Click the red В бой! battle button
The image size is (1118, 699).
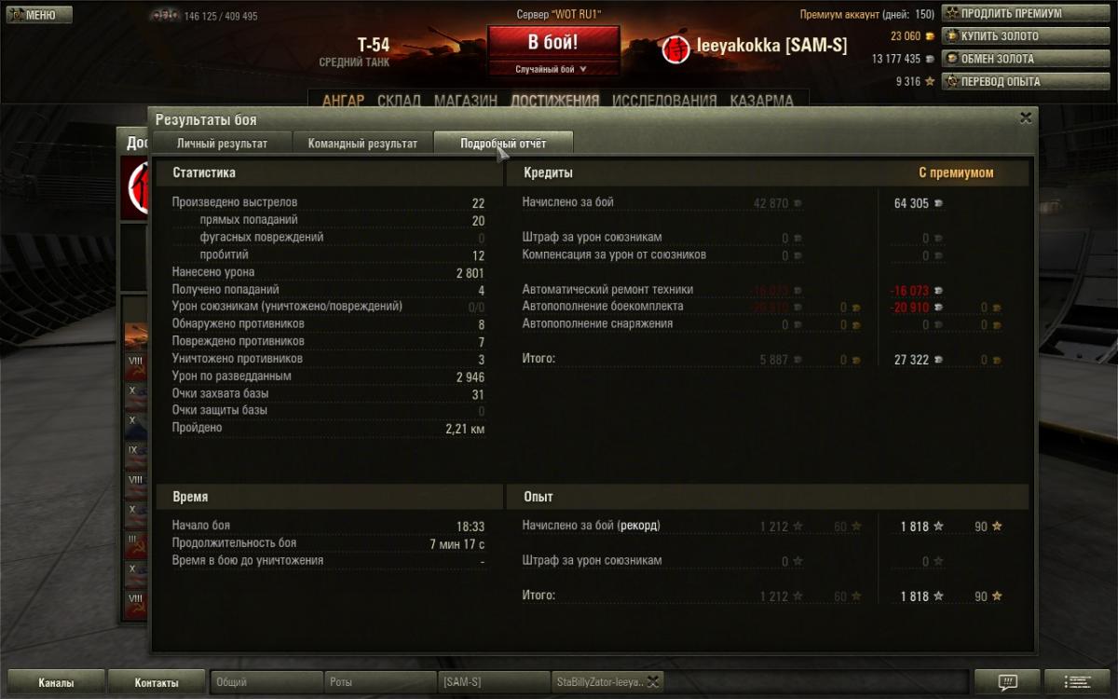pyautogui.click(x=553, y=43)
